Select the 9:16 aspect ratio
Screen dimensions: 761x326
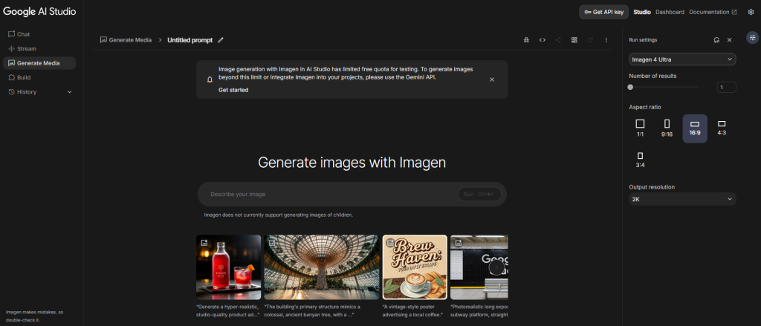click(x=667, y=128)
